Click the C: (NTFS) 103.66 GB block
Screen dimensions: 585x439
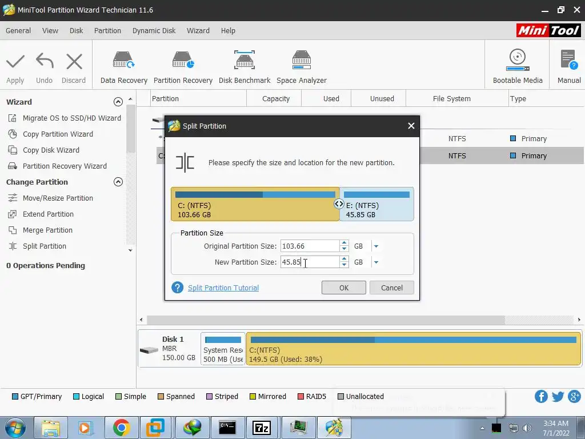255,204
